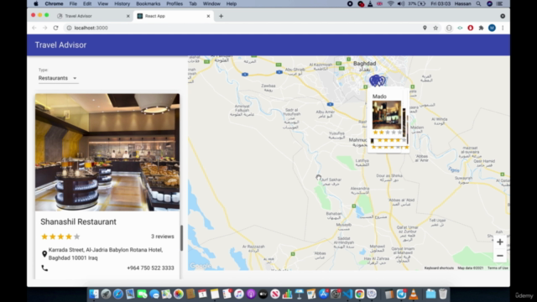Viewport: 537px width, 302px height.
Task: Zoom in on the map
Action: point(500,242)
